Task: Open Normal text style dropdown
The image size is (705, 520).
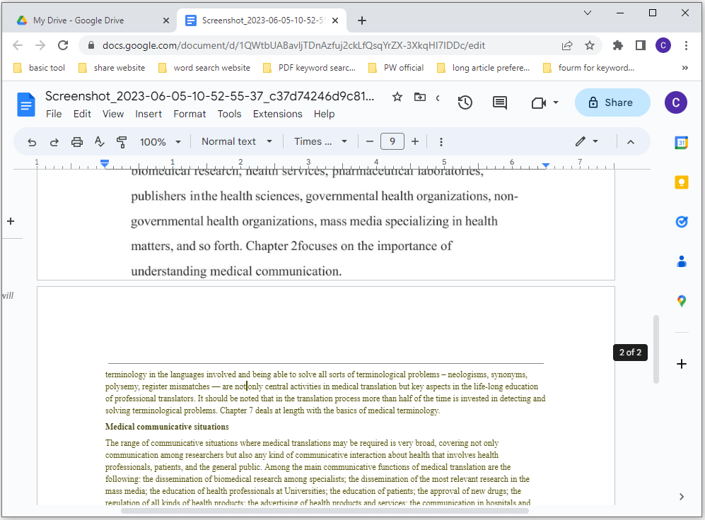Action: tap(236, 141)
